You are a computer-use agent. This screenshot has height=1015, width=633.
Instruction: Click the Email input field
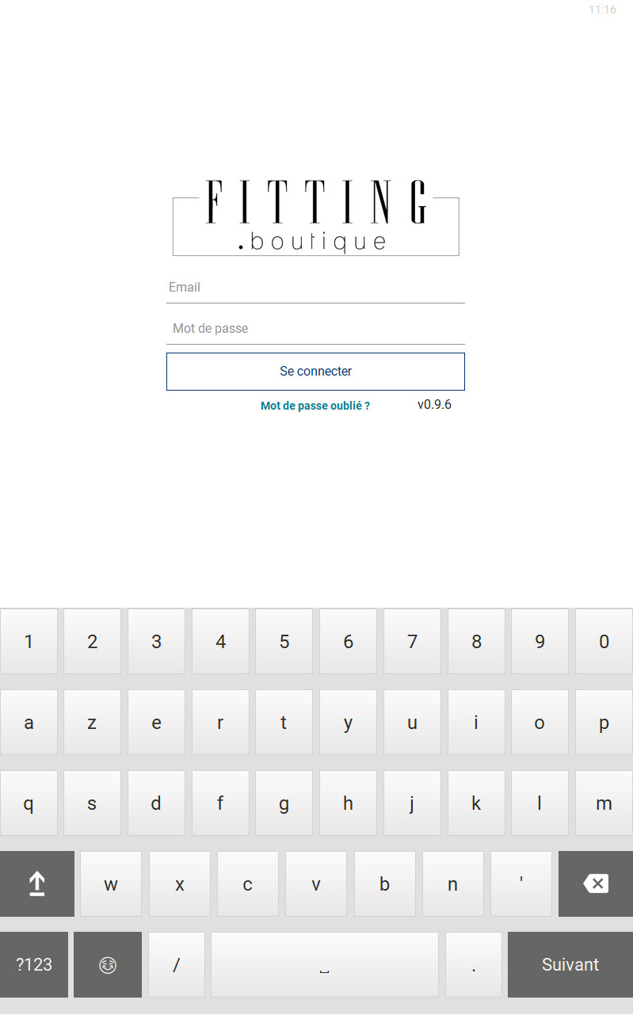(315, 288)
